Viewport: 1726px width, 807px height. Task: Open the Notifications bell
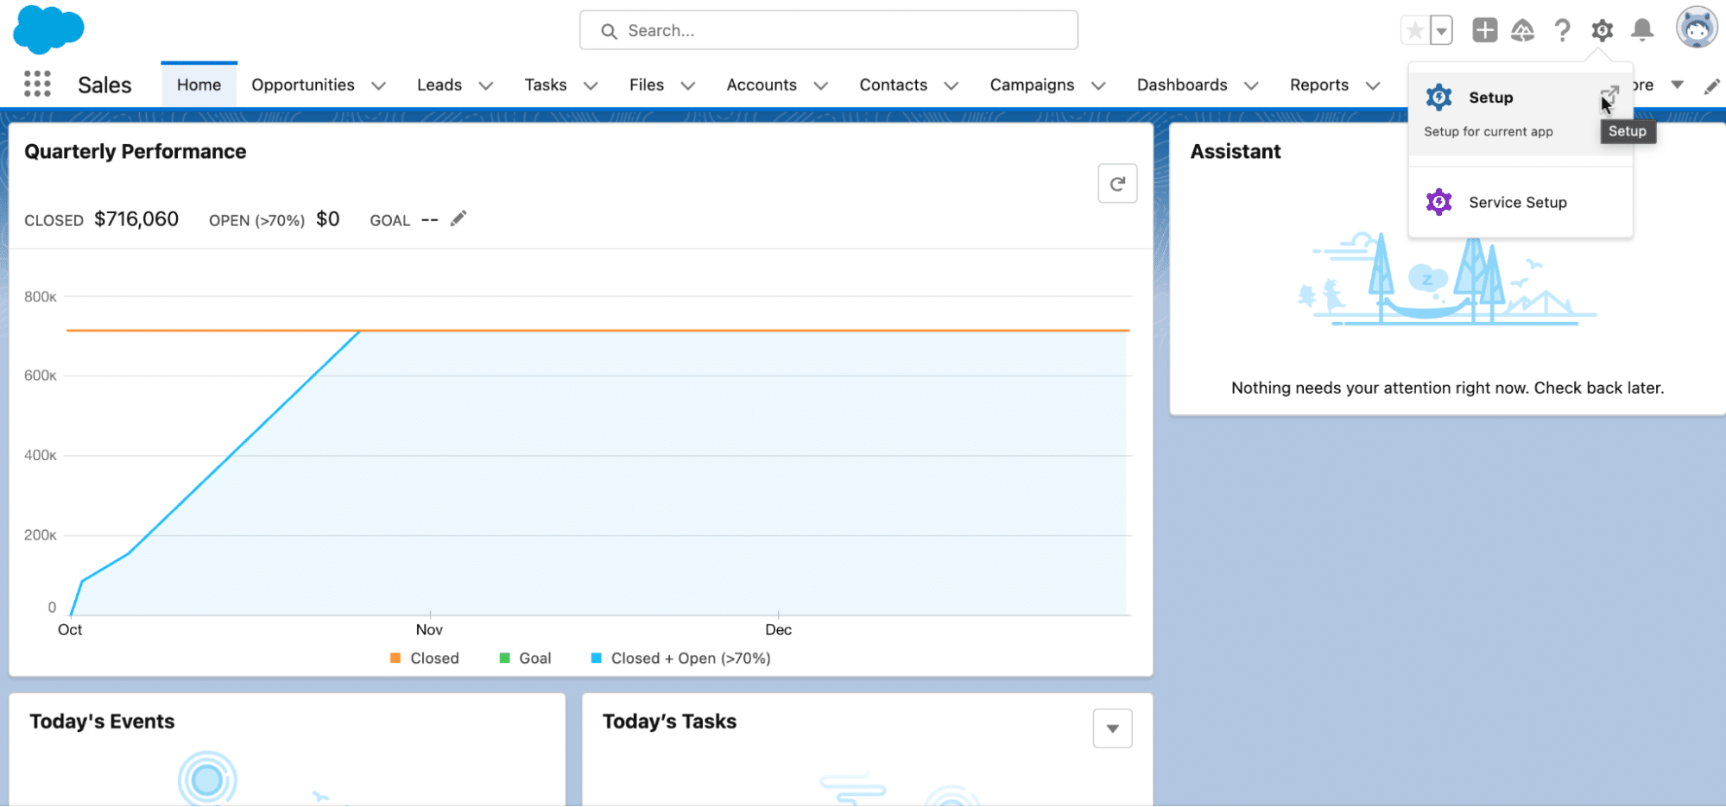(x=1642, y=30)
